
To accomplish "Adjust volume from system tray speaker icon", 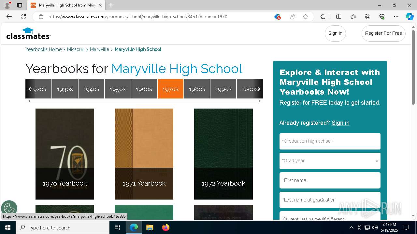I will click(x=375, y=227).
